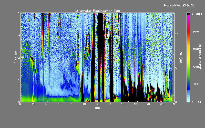This screenshot has height=128, width=205.
Task: Click the 60.0 colorbar label
Action: [196, 84]
